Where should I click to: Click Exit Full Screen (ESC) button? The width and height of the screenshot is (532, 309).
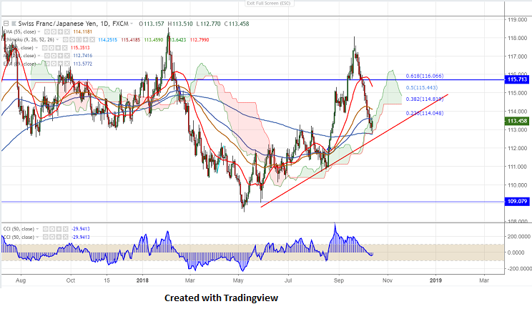(267, 3)
